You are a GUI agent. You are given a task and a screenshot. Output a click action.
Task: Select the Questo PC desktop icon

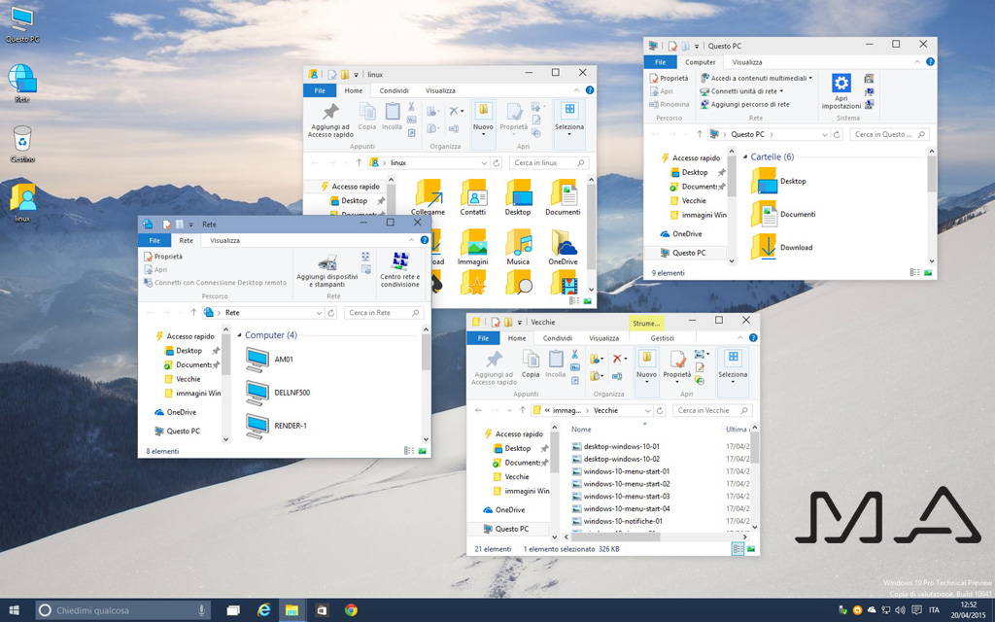(22, 24)
